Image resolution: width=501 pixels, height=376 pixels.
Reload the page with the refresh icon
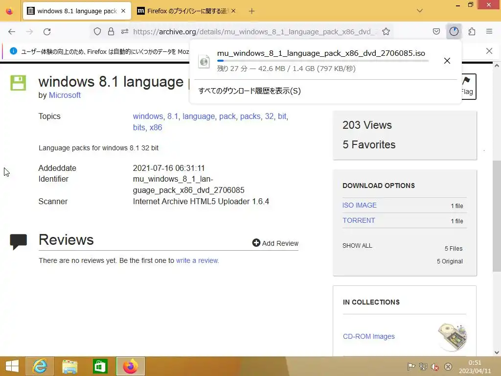tap(47, 32)
